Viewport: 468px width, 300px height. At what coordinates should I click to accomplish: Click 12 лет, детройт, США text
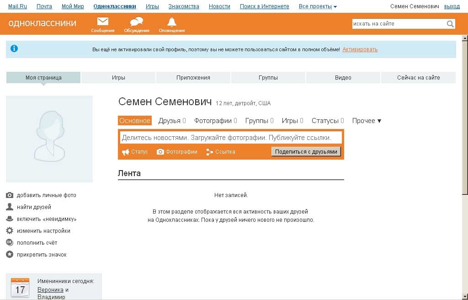pos(243,103)
